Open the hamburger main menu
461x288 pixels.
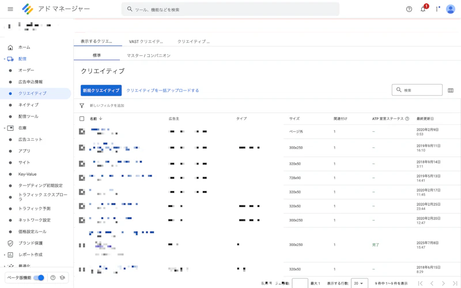pos(10,9)
